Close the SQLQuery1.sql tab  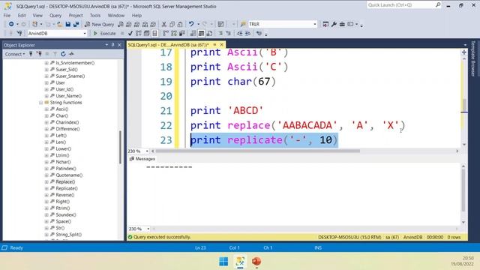tap(222, 45)
